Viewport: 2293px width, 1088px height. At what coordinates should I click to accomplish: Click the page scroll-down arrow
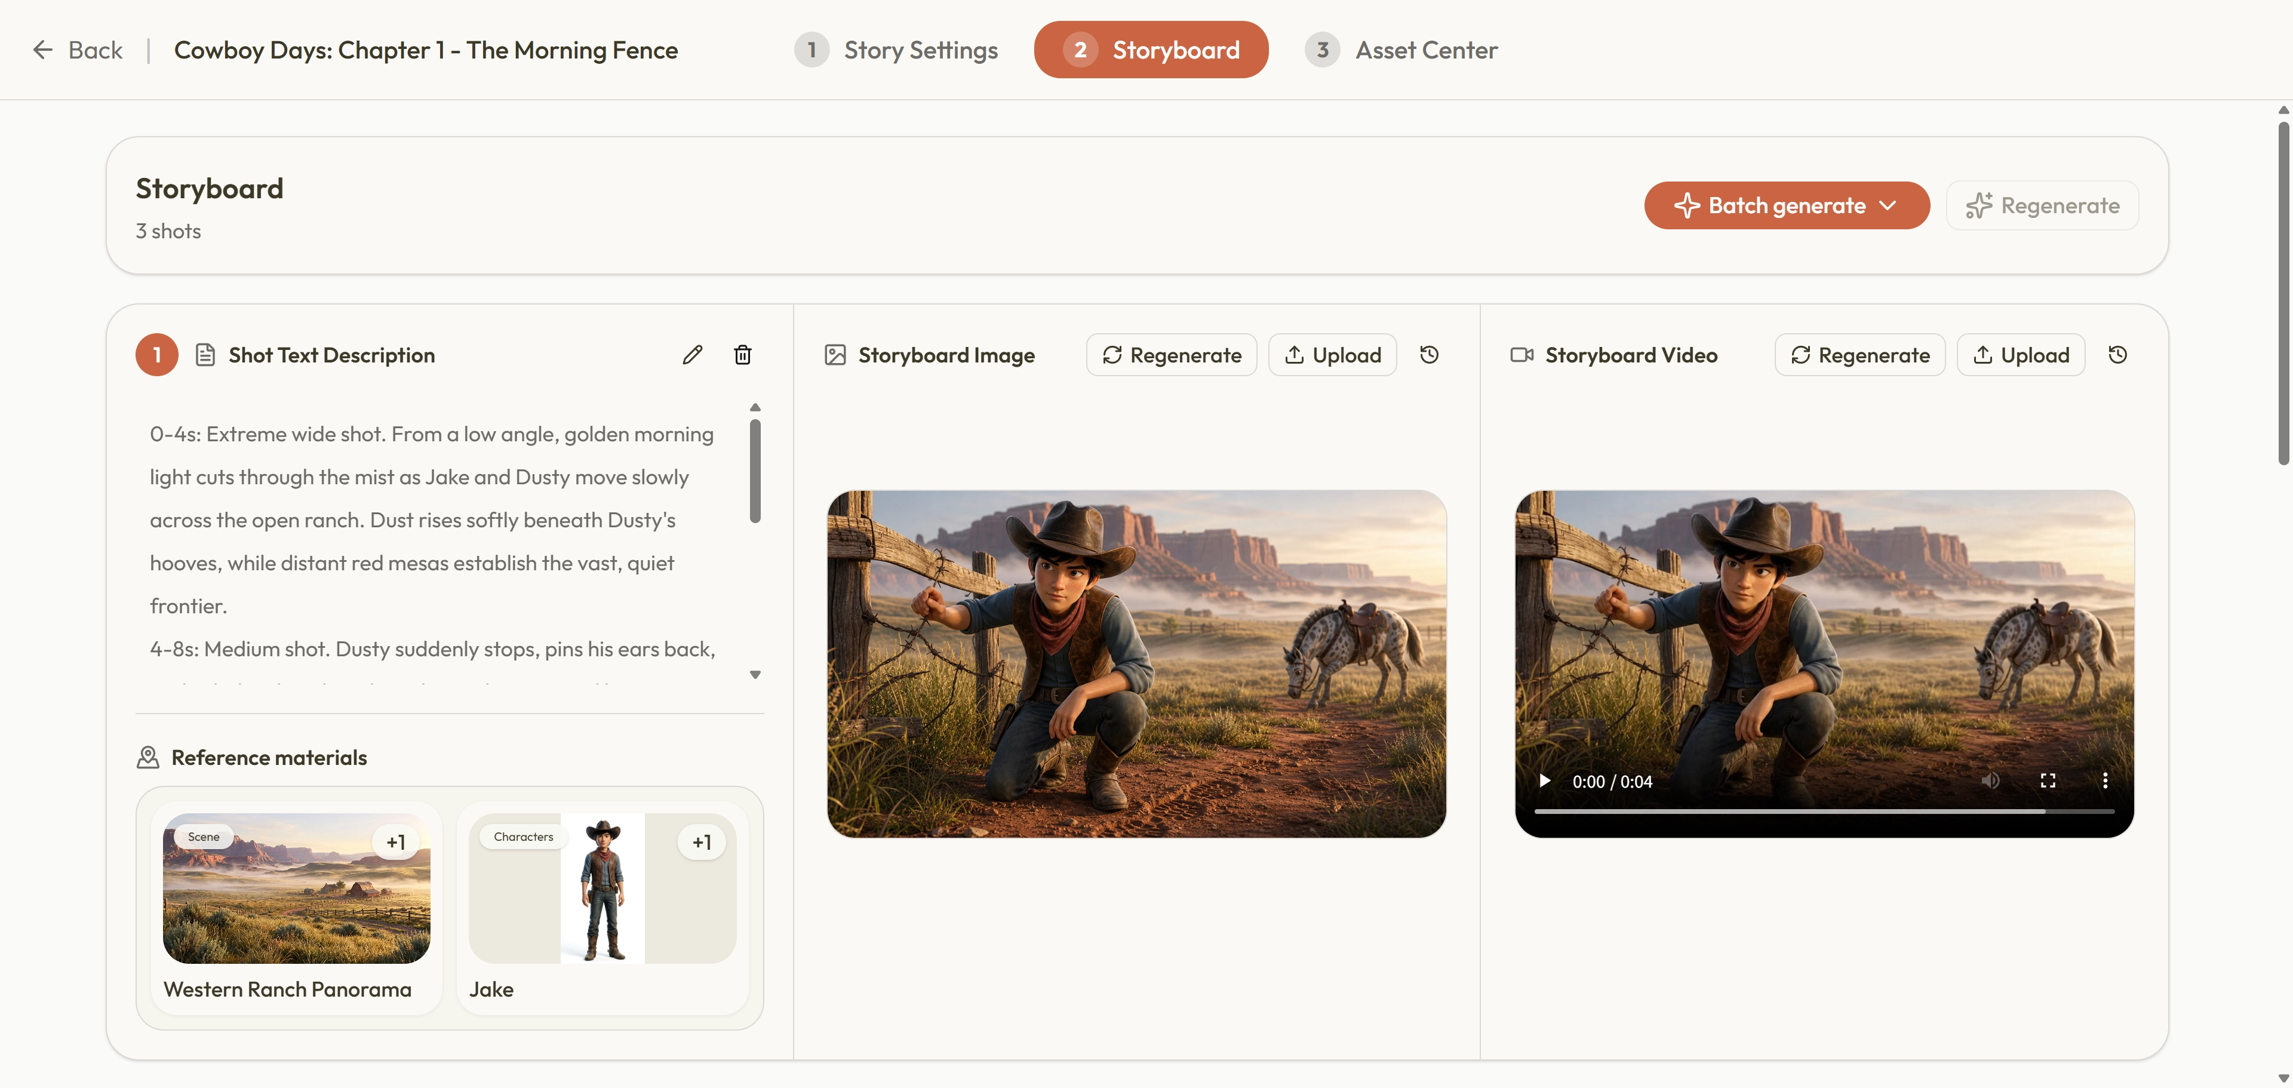click(x=2283, y=1078)
